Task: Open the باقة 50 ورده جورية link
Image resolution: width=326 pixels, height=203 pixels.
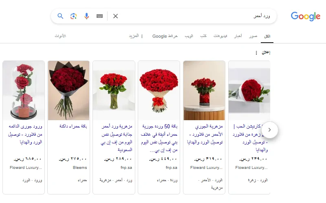Action: coord(159,138)
